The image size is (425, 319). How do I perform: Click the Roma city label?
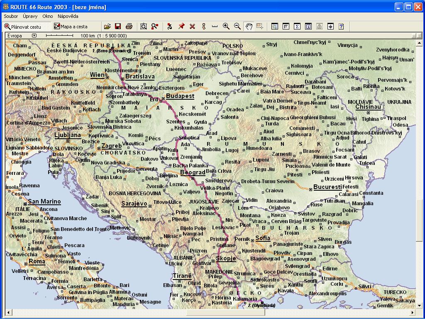[x=37, y=262]
